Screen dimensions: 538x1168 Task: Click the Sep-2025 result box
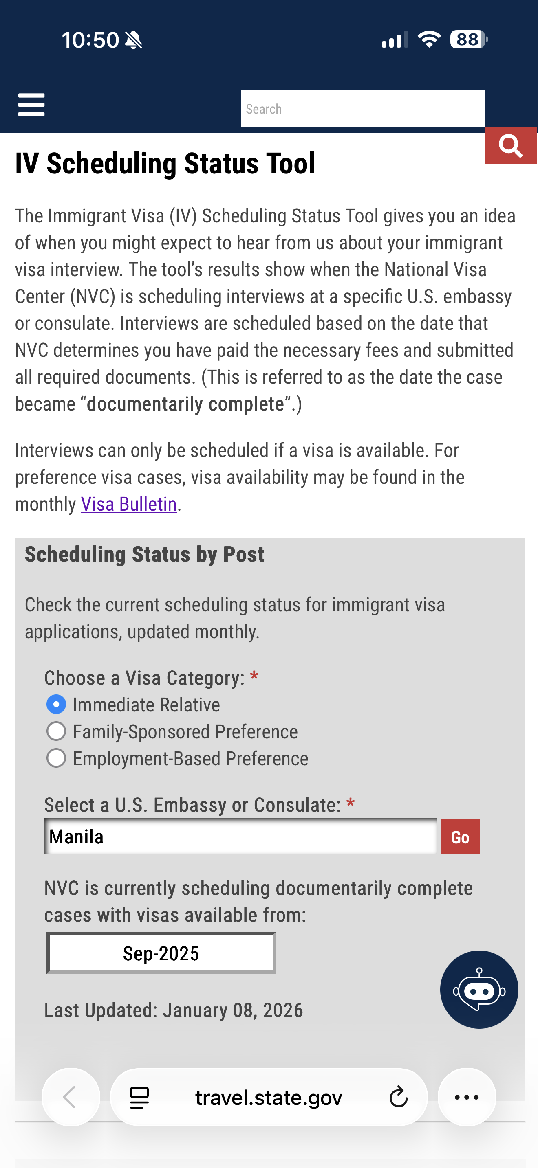pos(161,953)
